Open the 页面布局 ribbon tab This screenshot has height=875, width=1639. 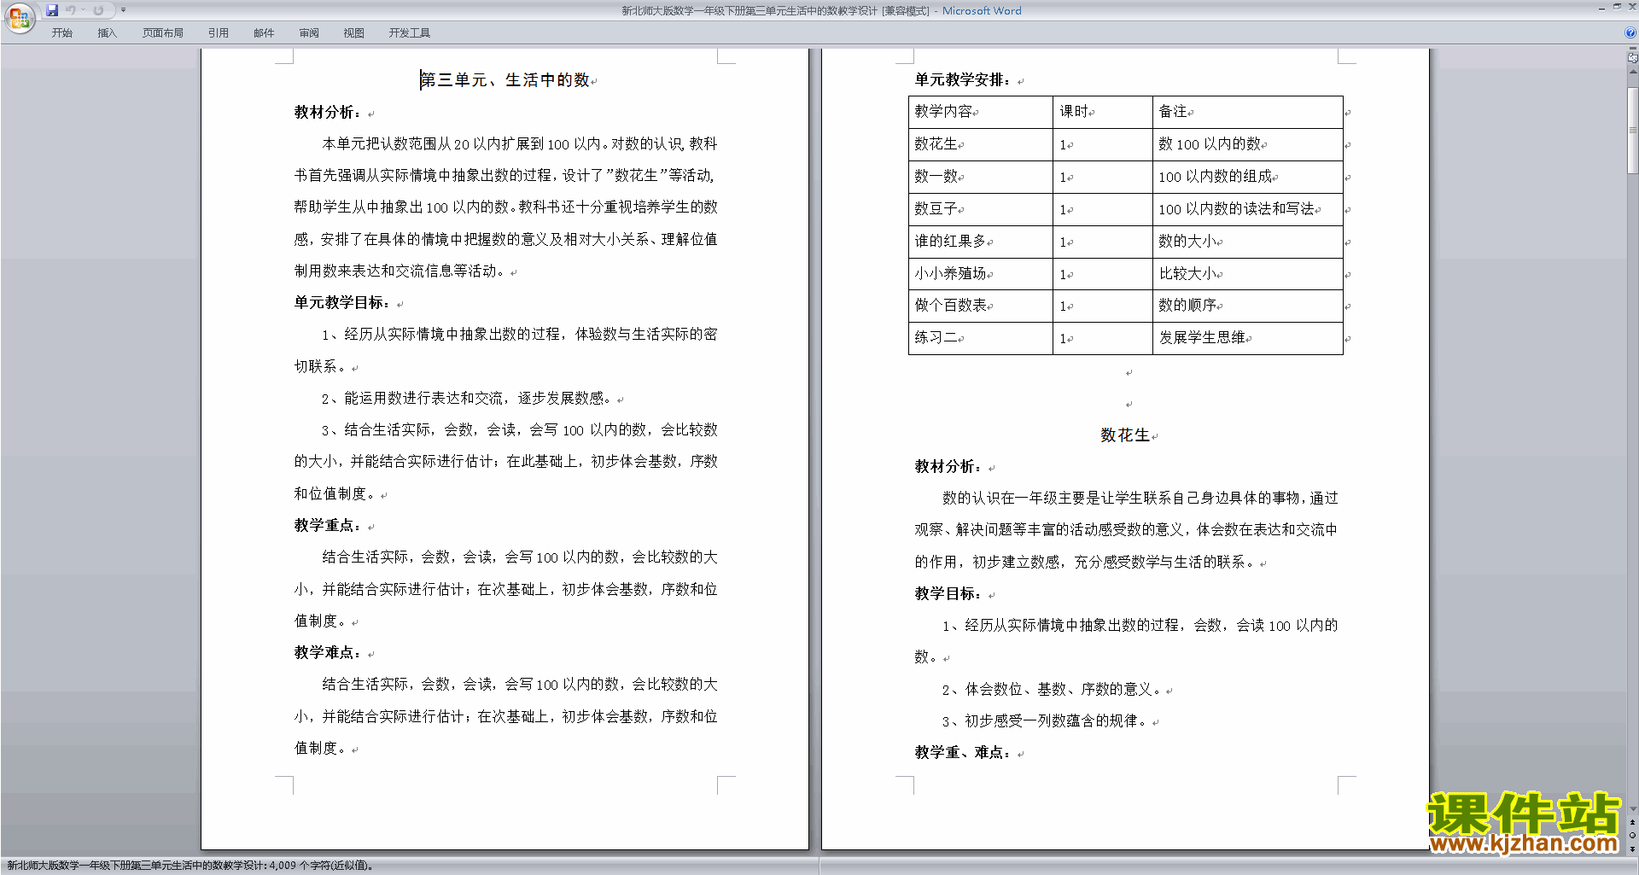pyautogui.click(x=162, y=33)
